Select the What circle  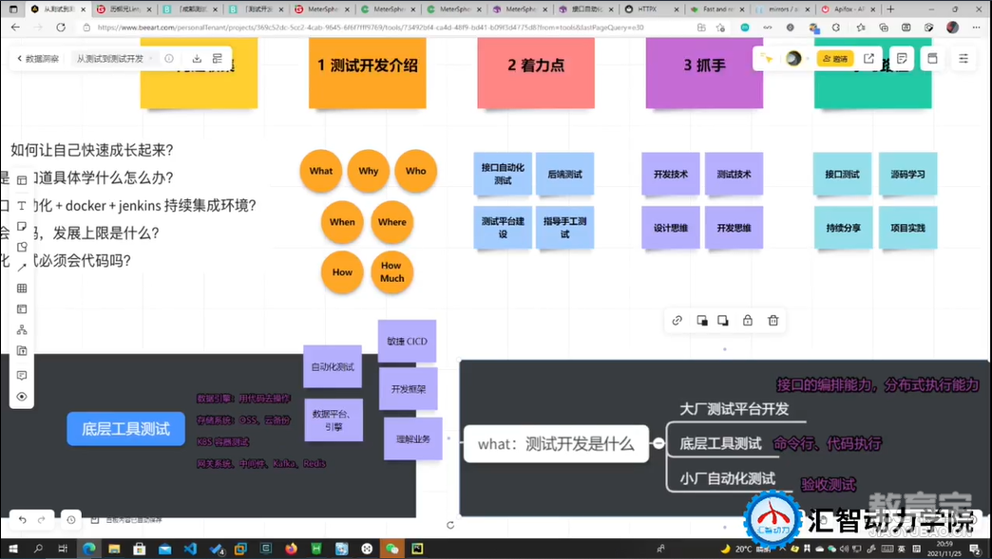(x=321, y=171)
